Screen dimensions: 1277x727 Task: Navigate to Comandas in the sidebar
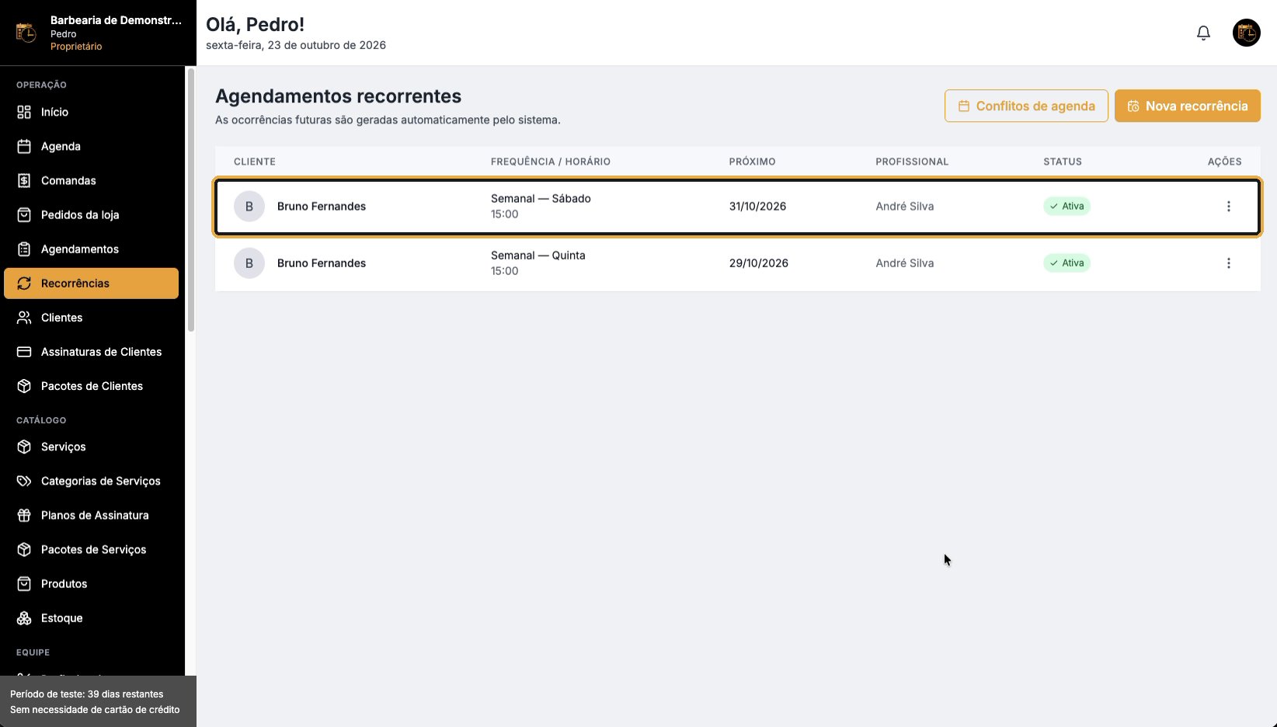(92, 180)
